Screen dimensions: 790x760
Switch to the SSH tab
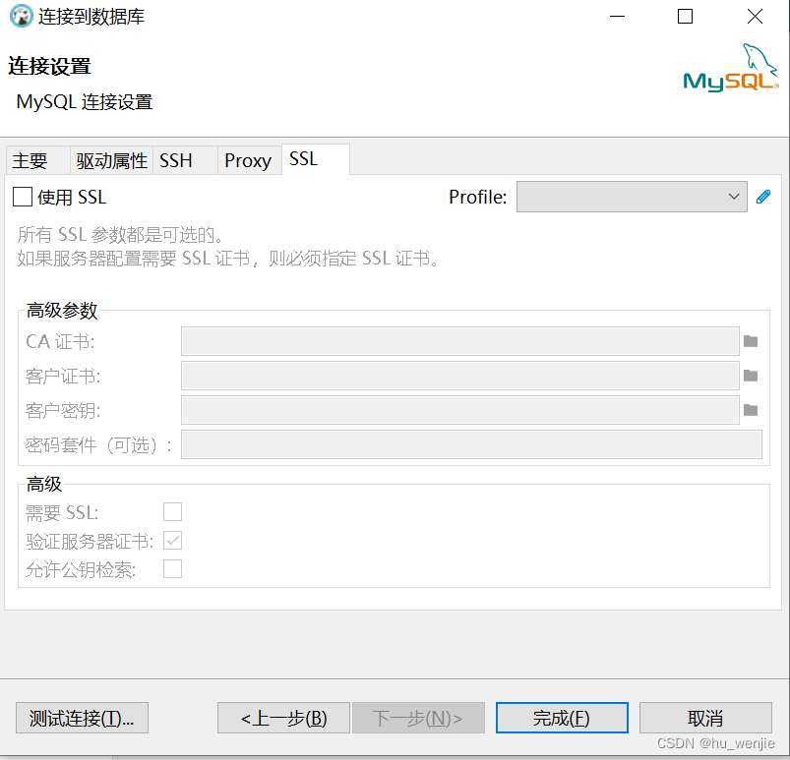[174, 159]
